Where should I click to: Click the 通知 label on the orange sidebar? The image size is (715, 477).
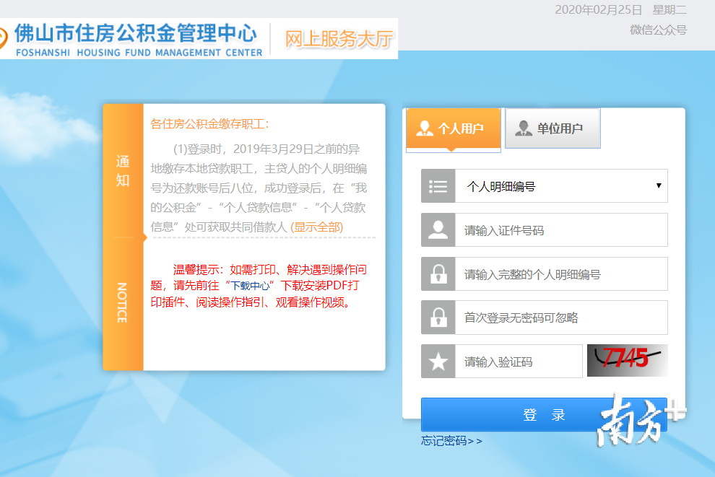(x=123, y=171)
